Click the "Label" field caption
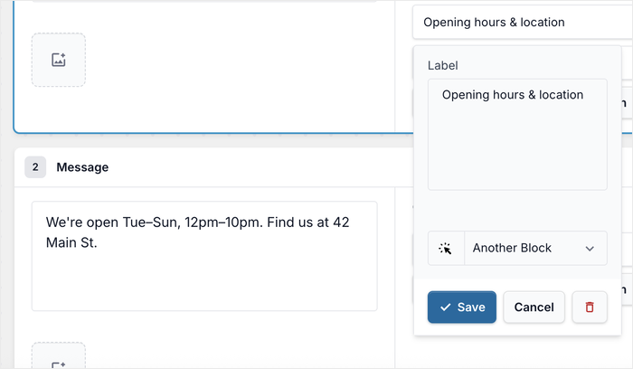This screenshot has width=633, height=369. (443, 65)
